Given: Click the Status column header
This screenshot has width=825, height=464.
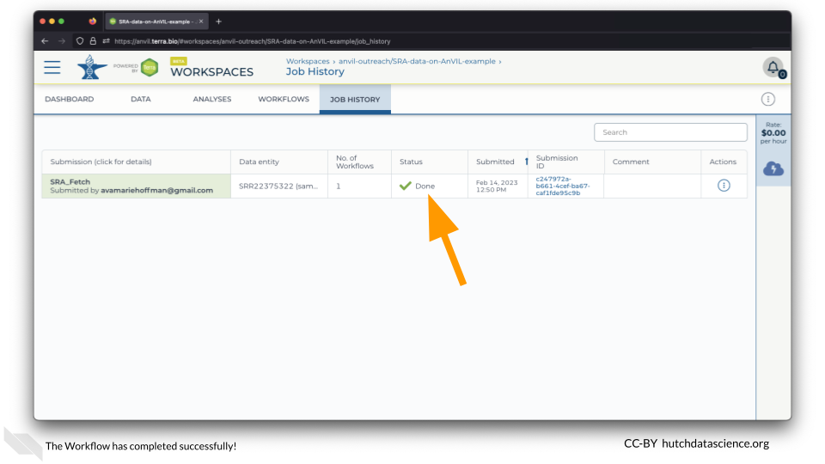Looking at the screenshot, I should point(411,162).
